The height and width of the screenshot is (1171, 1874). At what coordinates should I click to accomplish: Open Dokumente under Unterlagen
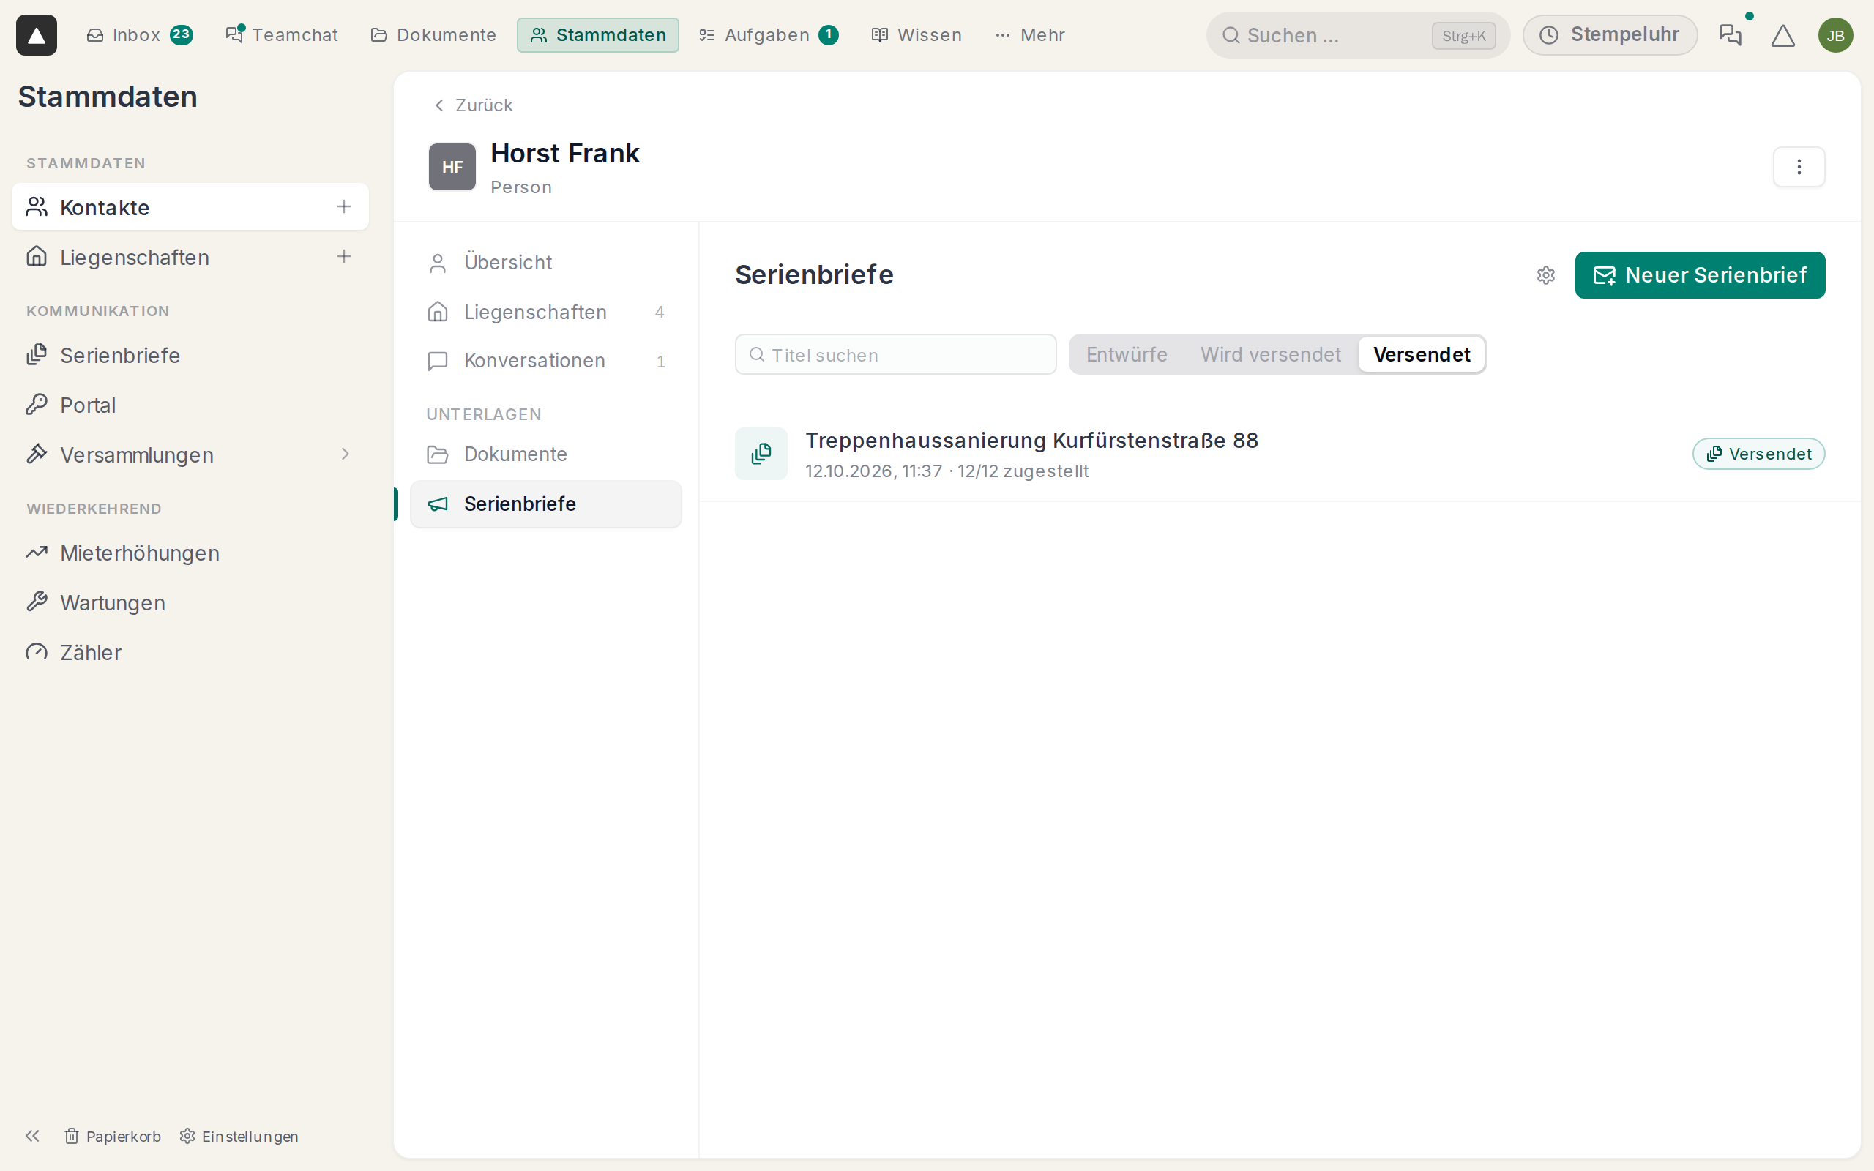[546, 454]
